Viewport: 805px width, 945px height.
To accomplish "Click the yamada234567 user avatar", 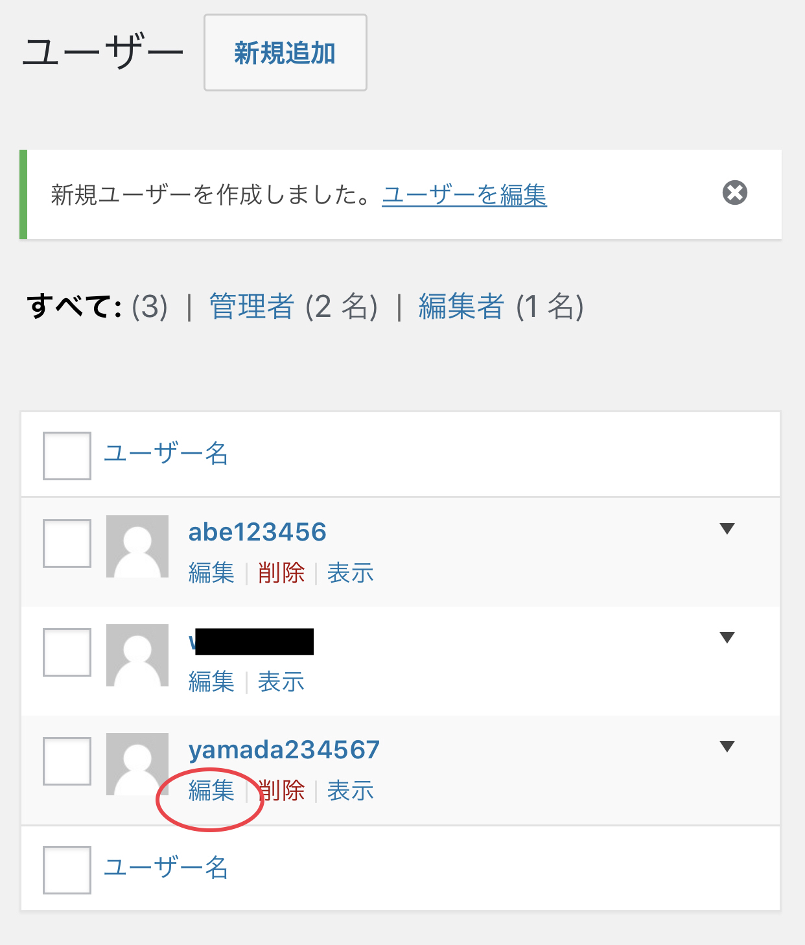I will [137, 764].
